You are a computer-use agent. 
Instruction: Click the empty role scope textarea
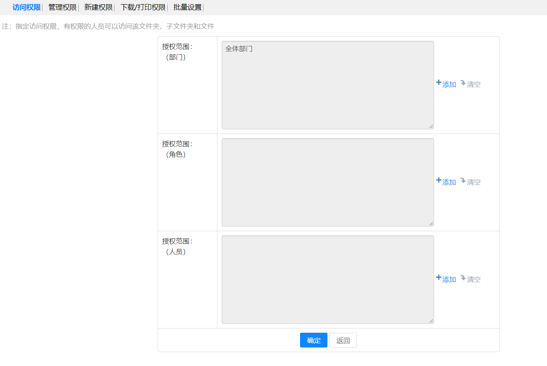click(x=327, y=182)
